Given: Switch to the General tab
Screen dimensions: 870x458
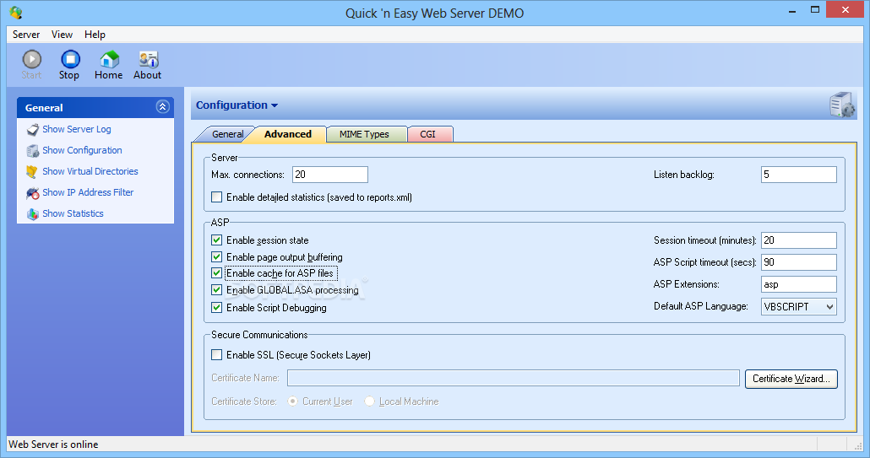Looking at the screenshot, I should coord(227,134).
